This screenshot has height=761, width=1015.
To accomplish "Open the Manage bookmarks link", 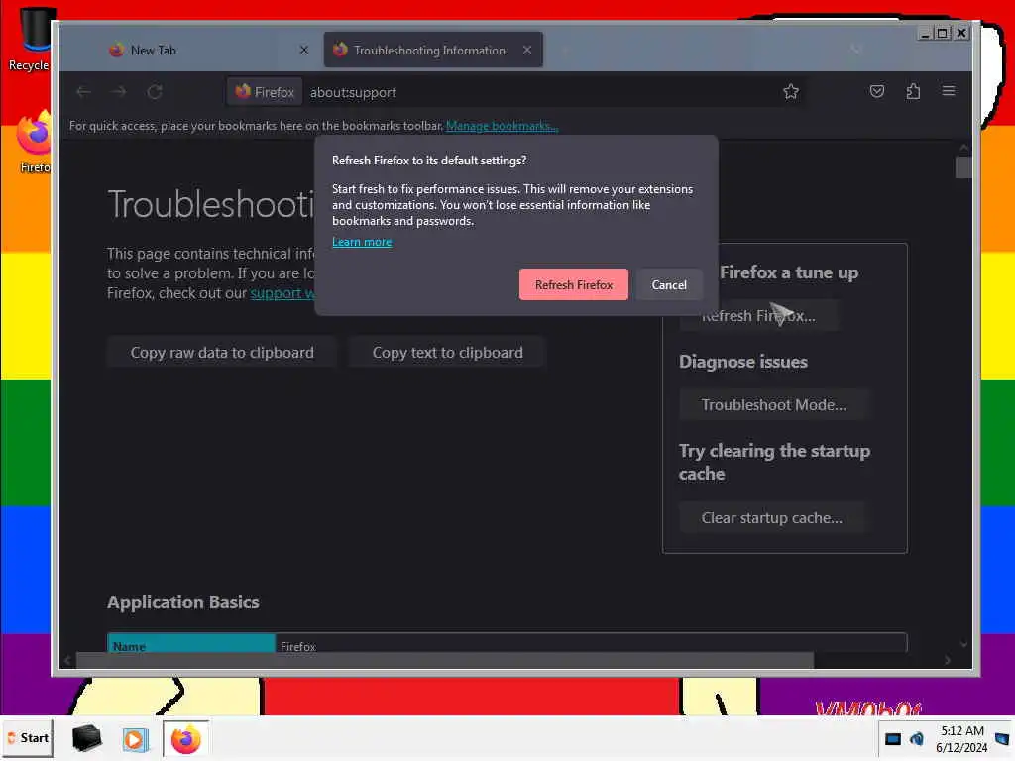I will pos(502,126).
